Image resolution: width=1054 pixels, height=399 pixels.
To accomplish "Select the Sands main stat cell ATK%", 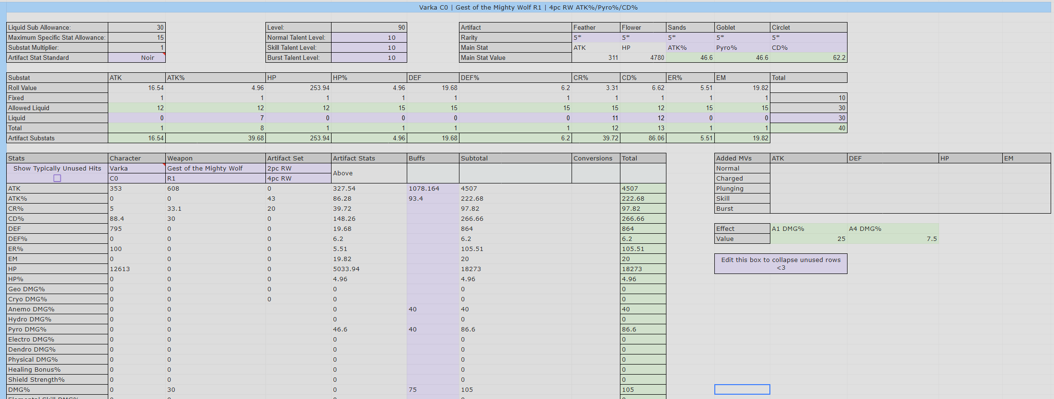I will click(690, 47).
